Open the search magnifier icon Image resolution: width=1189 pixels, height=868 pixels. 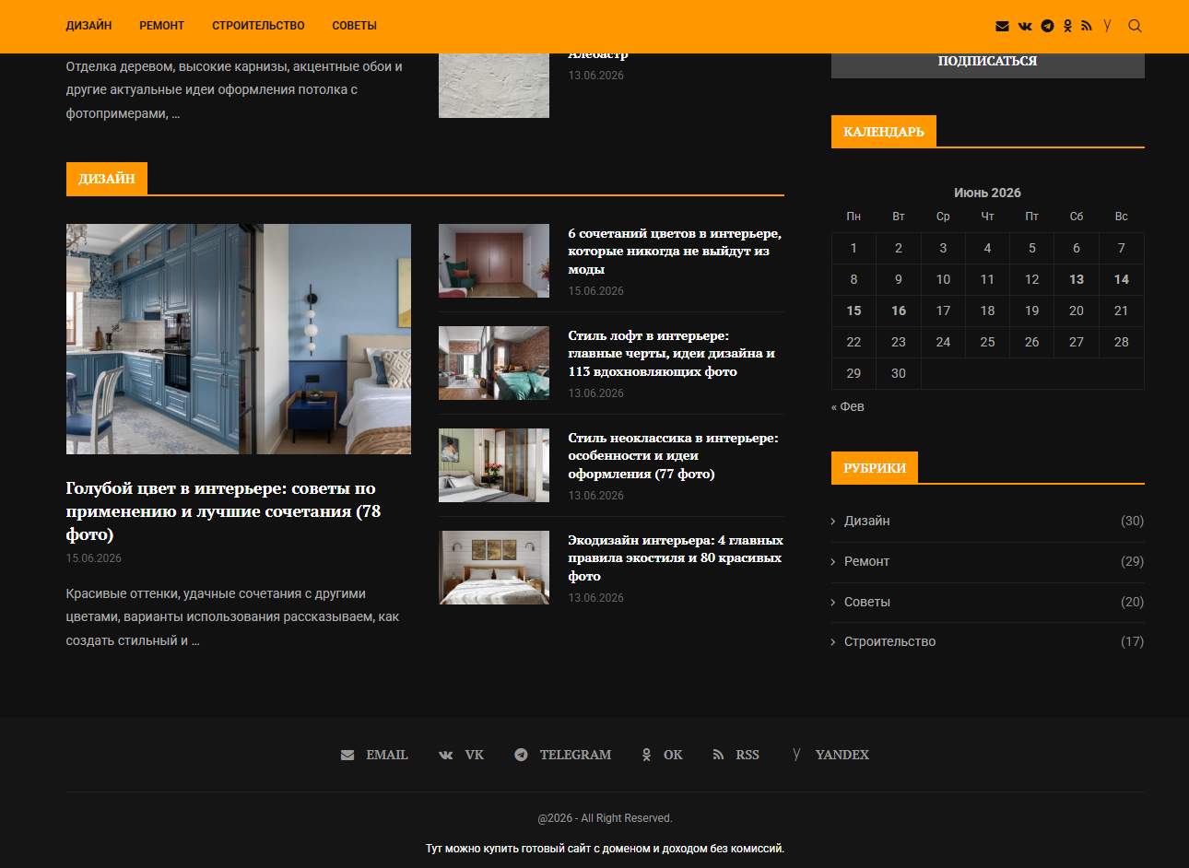(1135, 26)
